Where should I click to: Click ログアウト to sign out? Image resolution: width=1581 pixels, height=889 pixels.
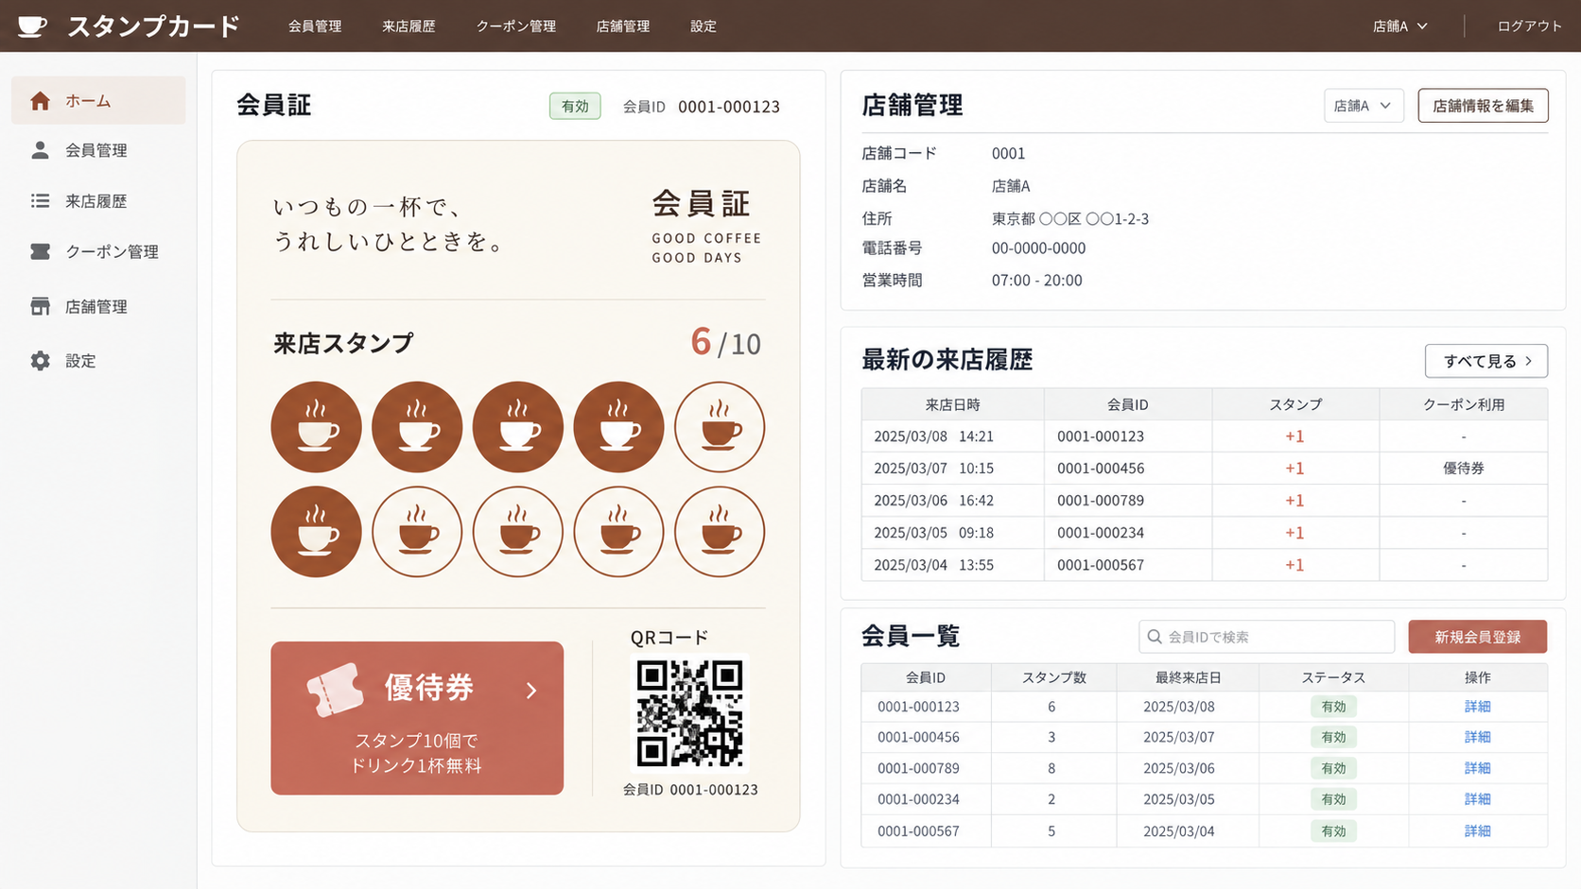click(1529, 26)
